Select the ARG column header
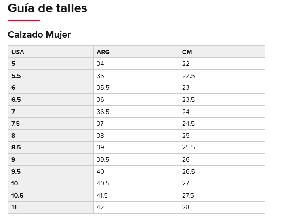The width and height of the screenshot is (284, 221). tap(137, 52)
